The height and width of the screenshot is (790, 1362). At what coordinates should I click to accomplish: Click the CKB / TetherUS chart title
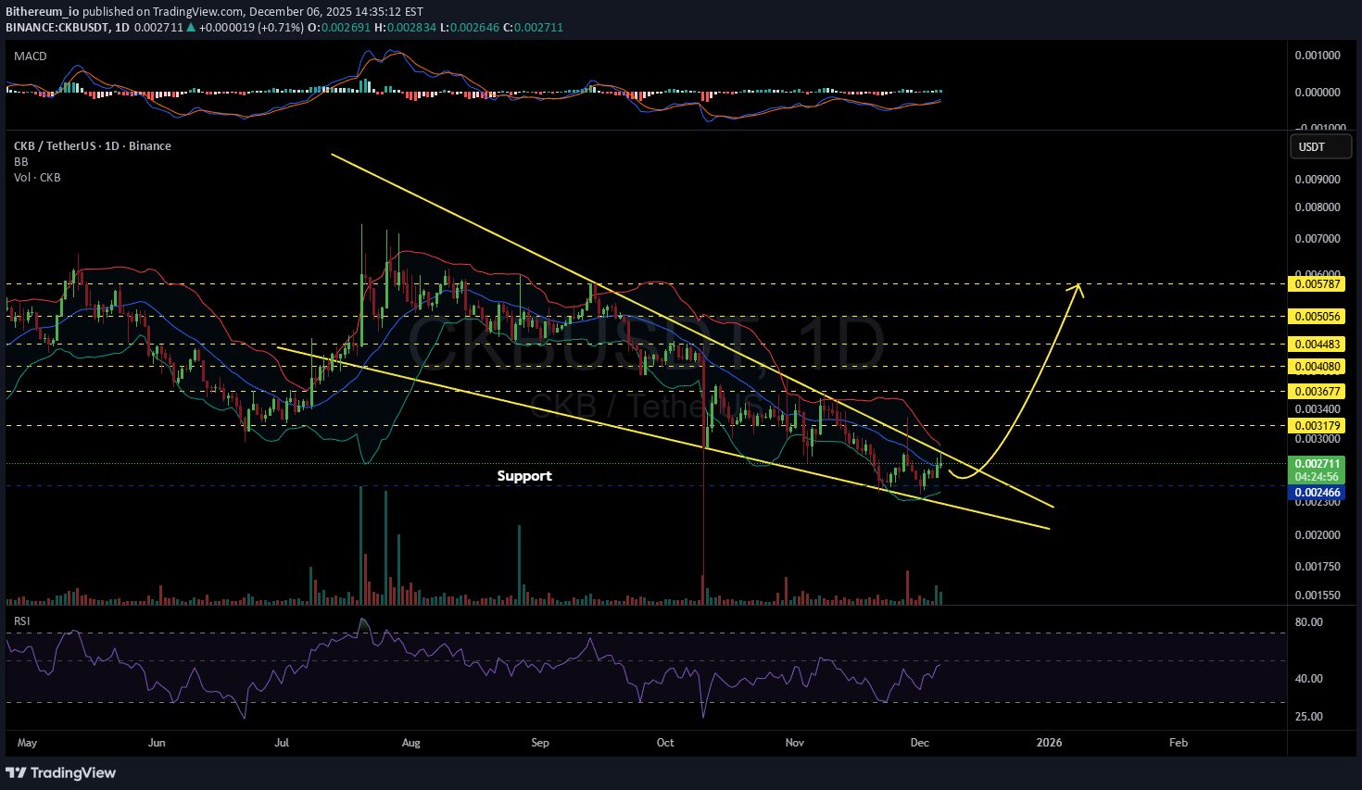point(92,146)
